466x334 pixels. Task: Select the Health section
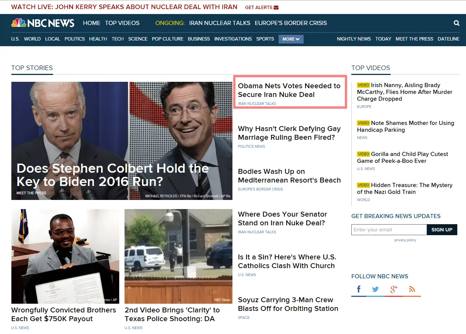[x=98, y=39]
